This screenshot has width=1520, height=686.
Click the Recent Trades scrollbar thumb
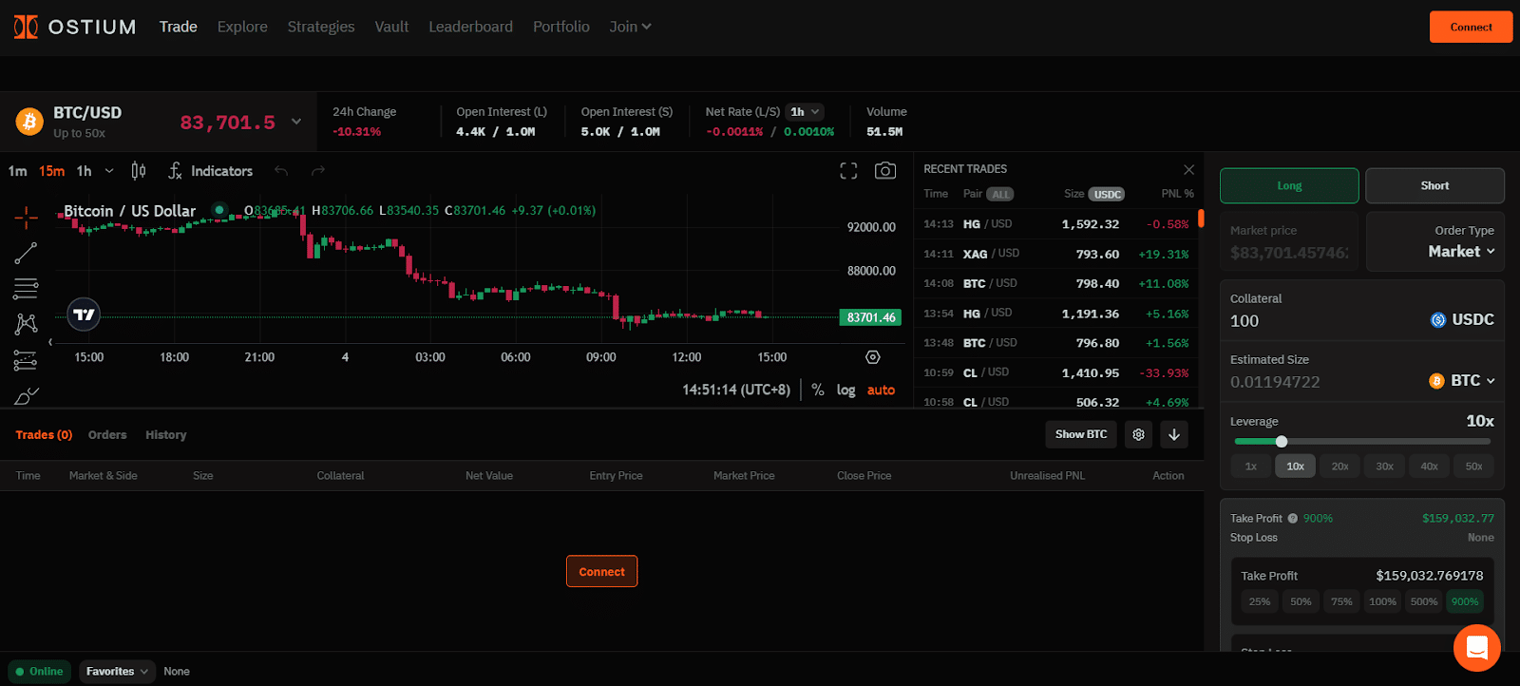(1201, 219)
